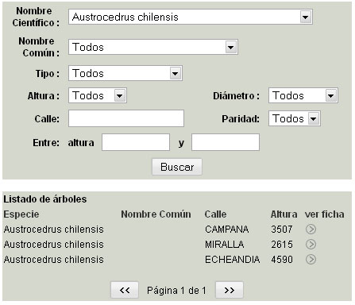Go to next page with >> button
The width and height of the screenshot is (355, 305).
230,290
